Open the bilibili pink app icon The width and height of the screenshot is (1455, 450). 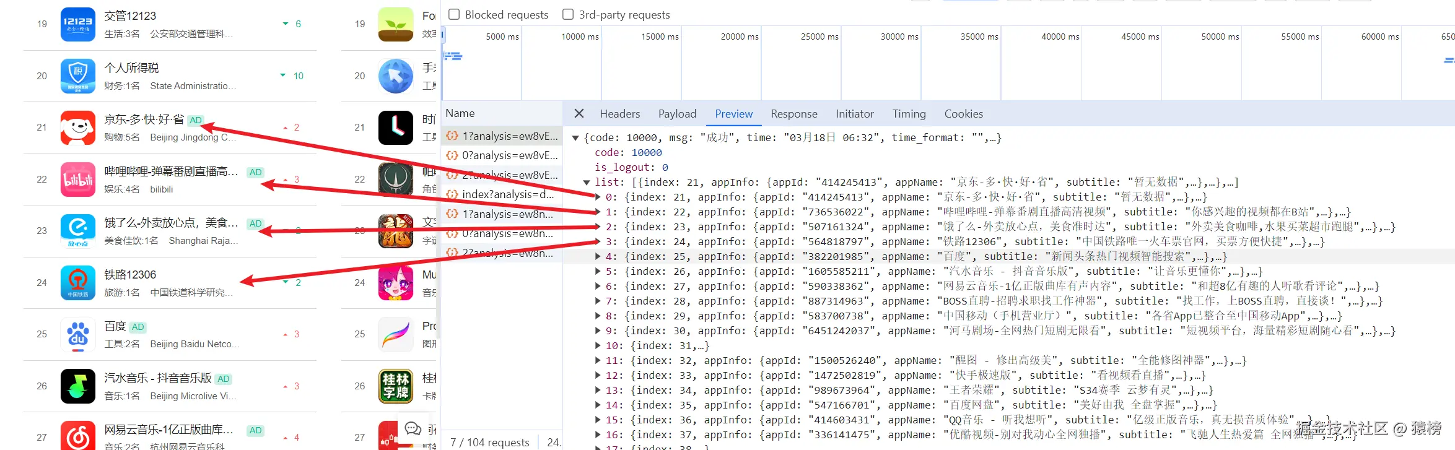click(78, 180)
